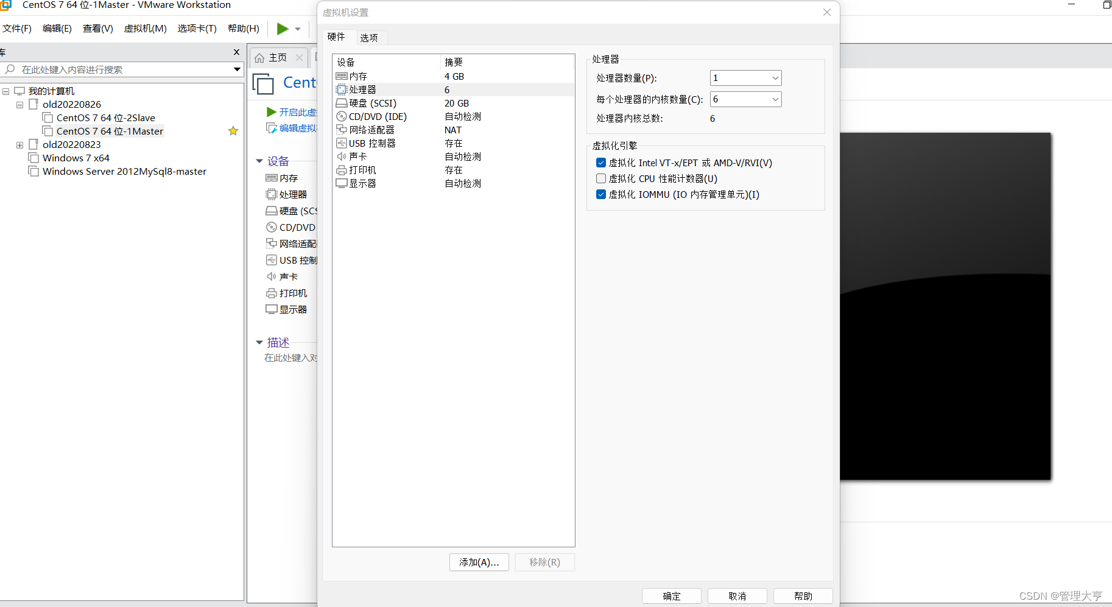1112x607 pixels.
Task: Select the 打印机 device entry
Action: (362, 170)
